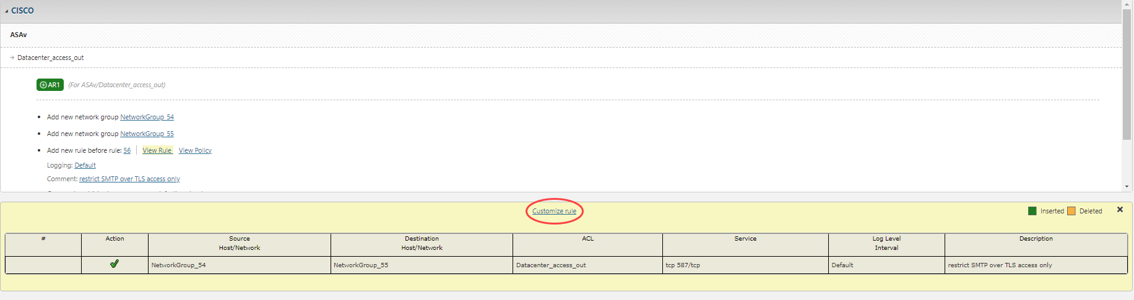The width and height of the screenshot is (1134, 300).
Task: Open the NetworkGroup_55 link
Action: (147, 134)
